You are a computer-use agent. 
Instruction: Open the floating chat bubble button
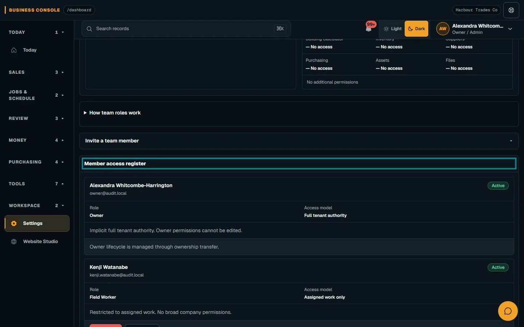click(x=508, y=311)
